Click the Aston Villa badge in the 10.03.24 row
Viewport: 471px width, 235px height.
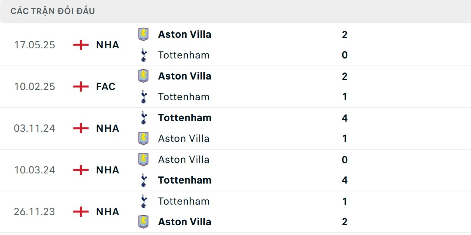coord(144,159)
